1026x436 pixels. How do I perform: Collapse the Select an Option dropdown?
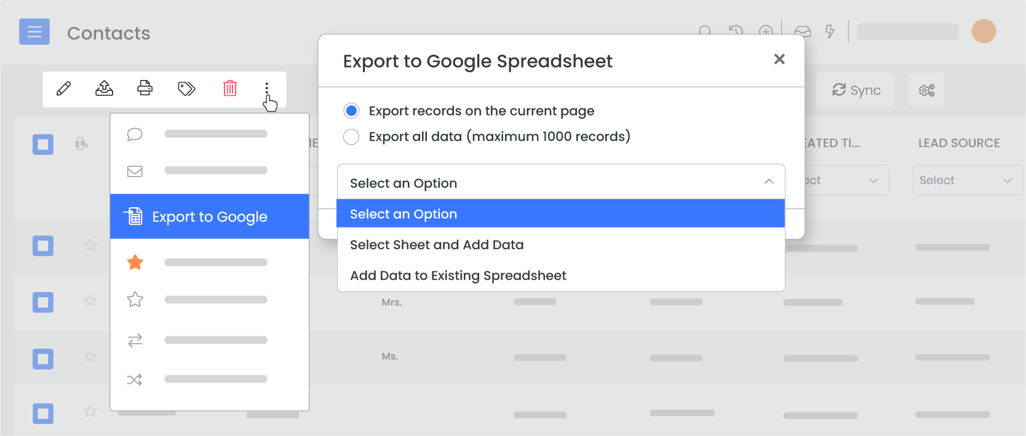click(x=768, y=183)
